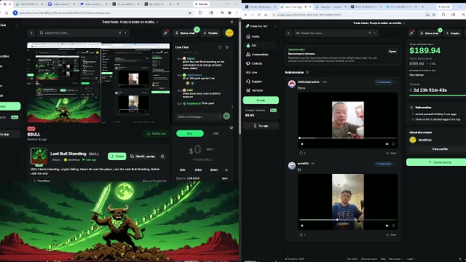This screenshot has height=262, width=466.
Task: Open Resources dropdown in right window footer
Action: pyautogui.click(x=395, y=259)
